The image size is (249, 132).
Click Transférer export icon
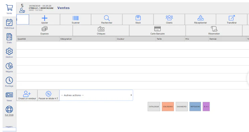(232, 18)
